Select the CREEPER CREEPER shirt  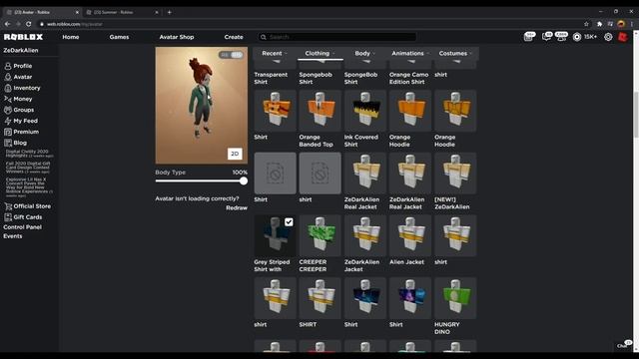(319, 243)
